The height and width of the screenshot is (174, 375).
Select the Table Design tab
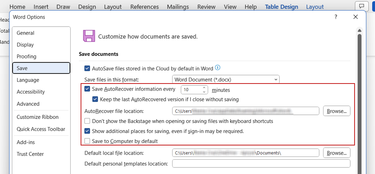pos(282,7)
